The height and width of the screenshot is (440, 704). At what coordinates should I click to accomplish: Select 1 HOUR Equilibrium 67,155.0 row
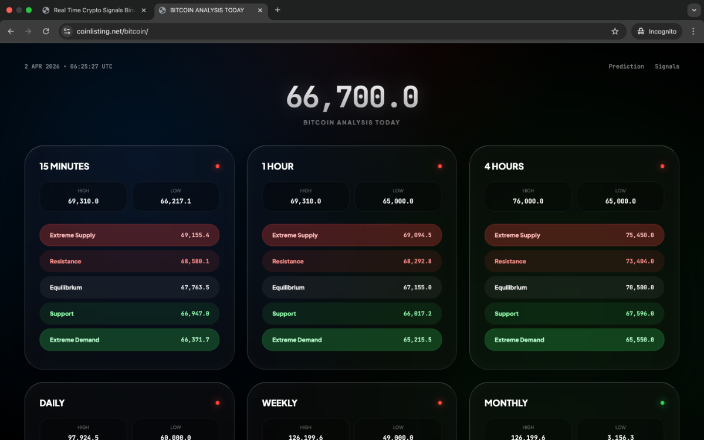pos(352,287)
